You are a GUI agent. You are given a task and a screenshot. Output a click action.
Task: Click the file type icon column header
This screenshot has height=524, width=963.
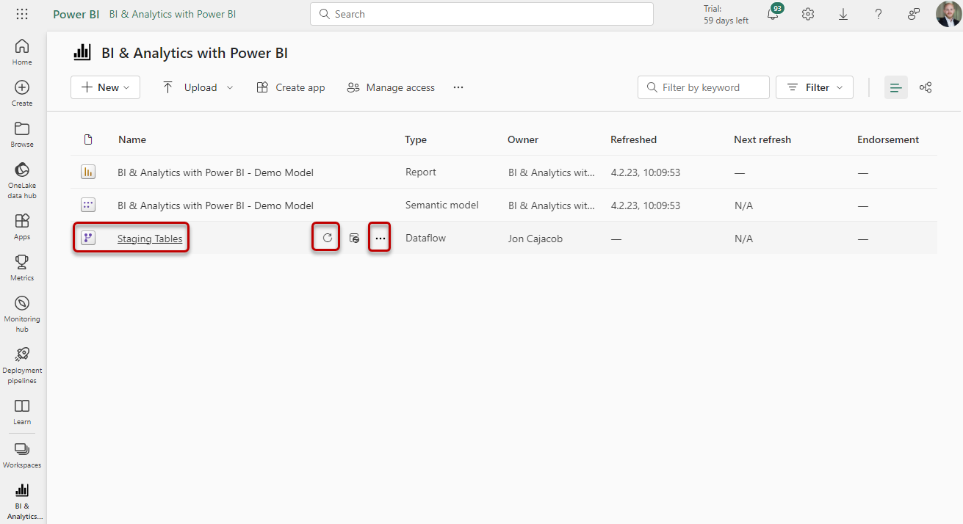[x=88, y=139]
